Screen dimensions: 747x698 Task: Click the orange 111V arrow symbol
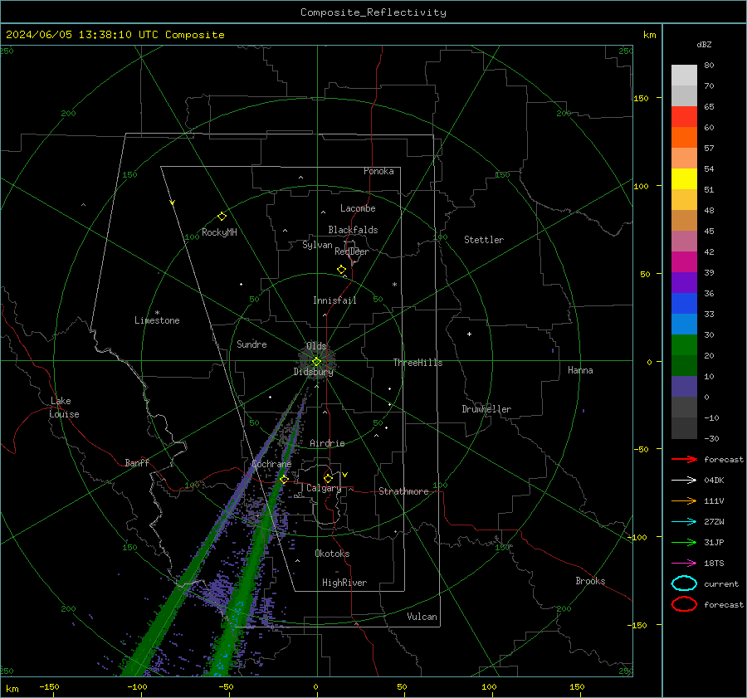click(x=684, y=500)
